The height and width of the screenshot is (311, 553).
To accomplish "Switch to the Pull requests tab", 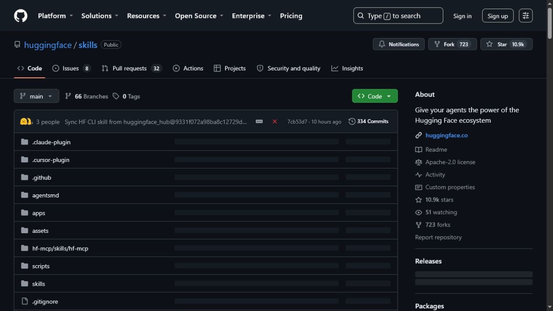I will tap(132, 68).
